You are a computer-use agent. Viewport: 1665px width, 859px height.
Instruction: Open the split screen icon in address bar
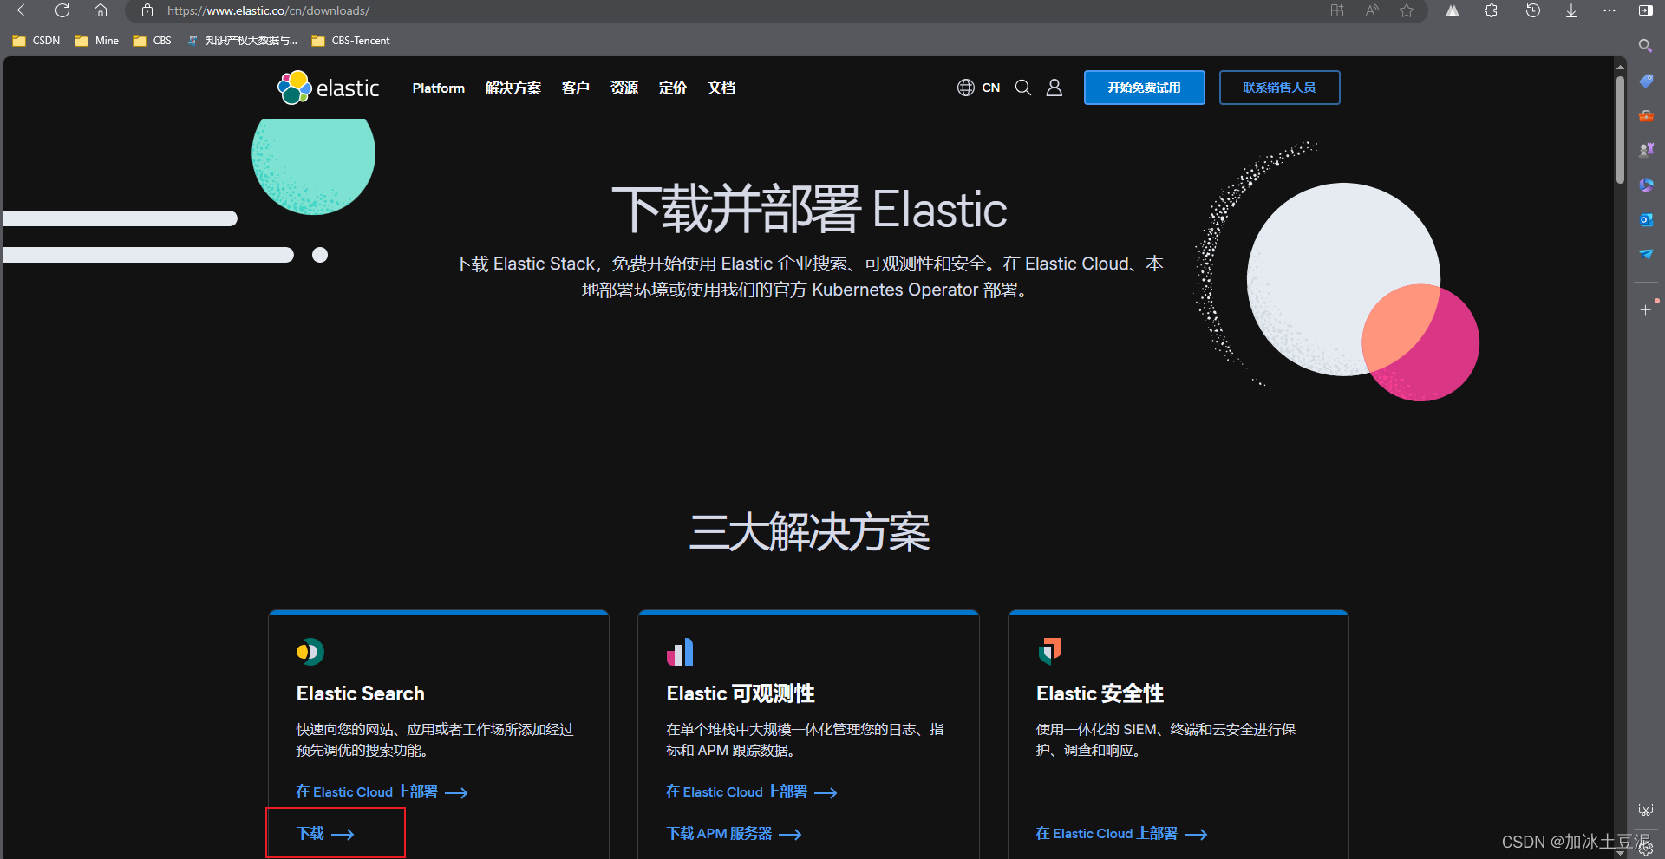click(1337, 10)
